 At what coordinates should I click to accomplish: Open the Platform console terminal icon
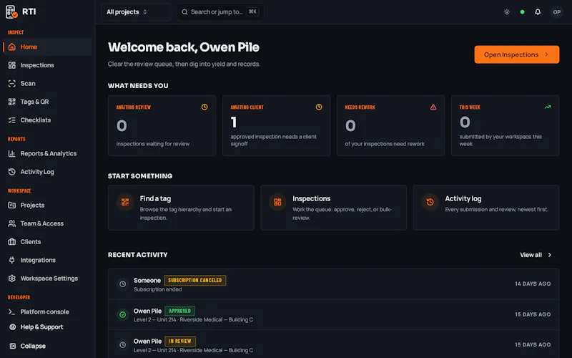pos(12,312)
